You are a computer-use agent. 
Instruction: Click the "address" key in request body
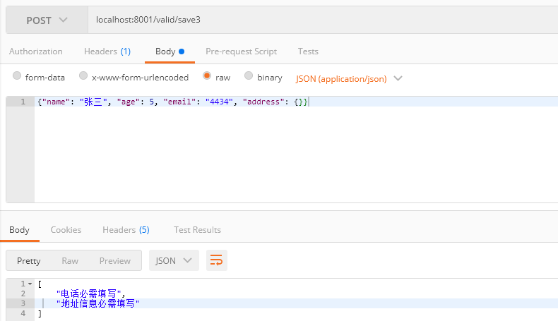coord(263,102)
